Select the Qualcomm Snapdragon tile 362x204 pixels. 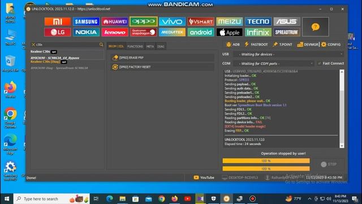[x=143, y=32]
